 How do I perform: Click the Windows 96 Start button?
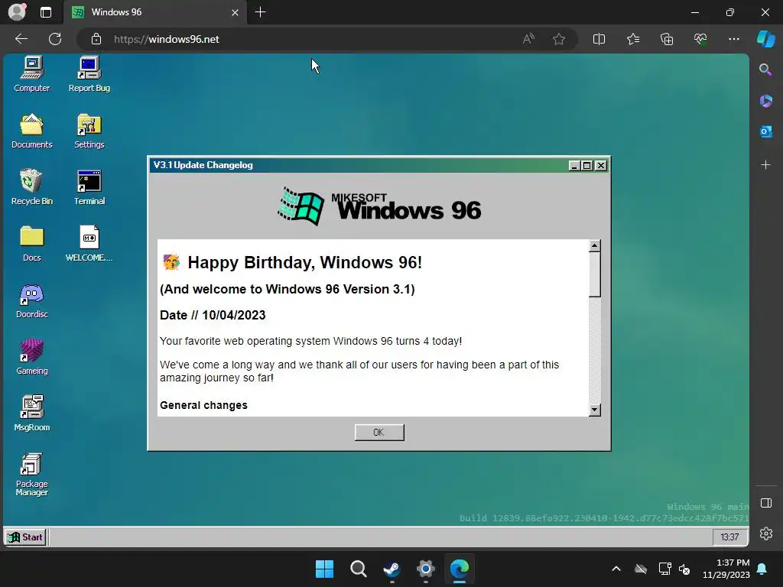25,537
